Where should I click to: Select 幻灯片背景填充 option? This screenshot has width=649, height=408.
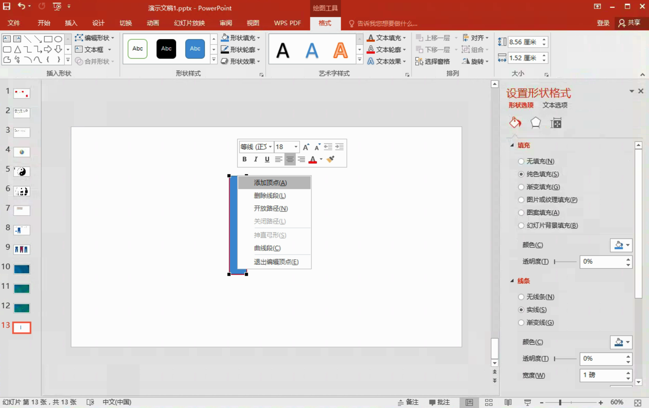point(548,226)
